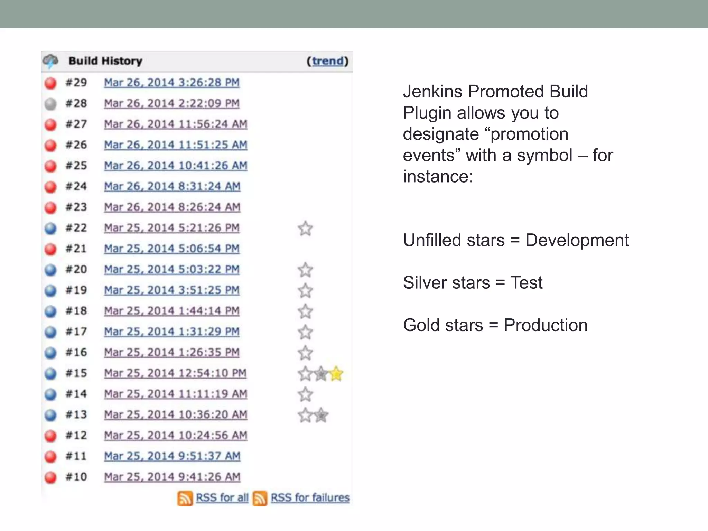This screenshot has width=708, height=531.
Task: Click blue status ball for build #14
Action: coord(50,394)
